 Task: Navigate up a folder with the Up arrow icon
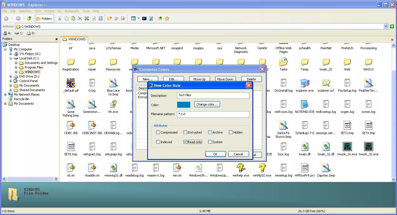(29, 18)
